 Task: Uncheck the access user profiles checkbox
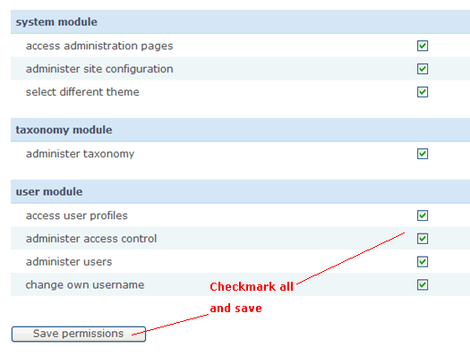click(x=423, y=216)
